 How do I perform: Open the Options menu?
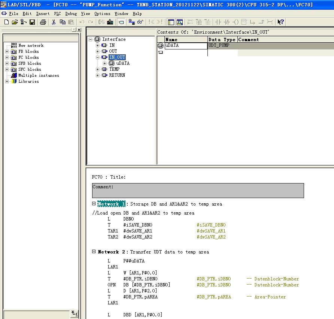click(x=102, y=13)
